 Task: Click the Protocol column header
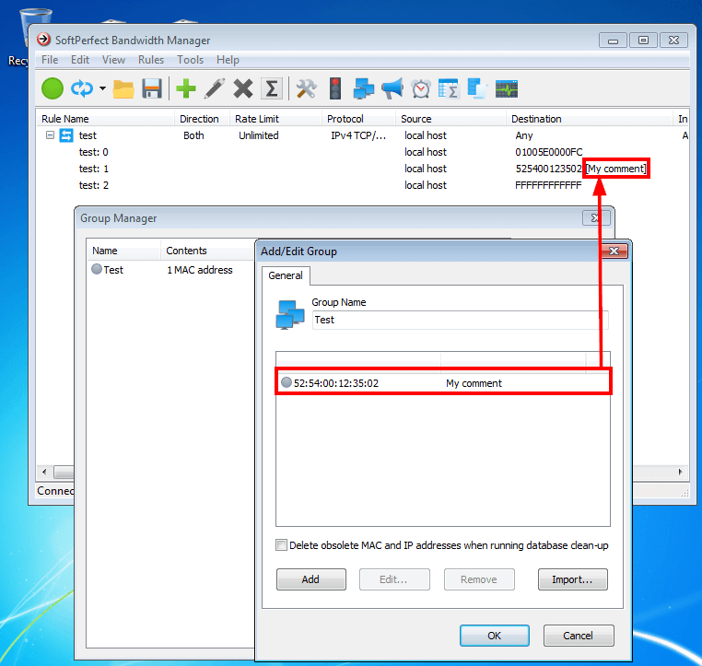(x=358, y=119)
